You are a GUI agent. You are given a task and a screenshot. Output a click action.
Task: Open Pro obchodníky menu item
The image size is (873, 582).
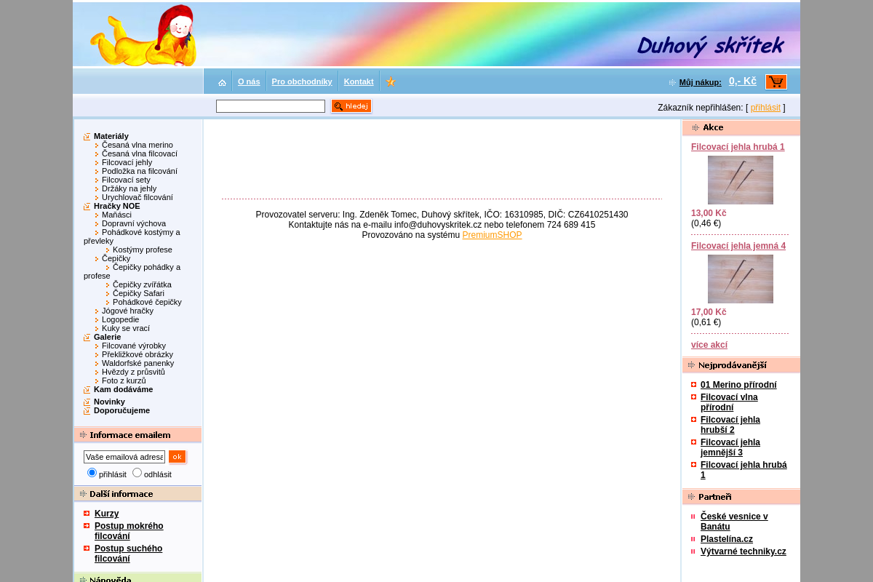click(302, 81)
